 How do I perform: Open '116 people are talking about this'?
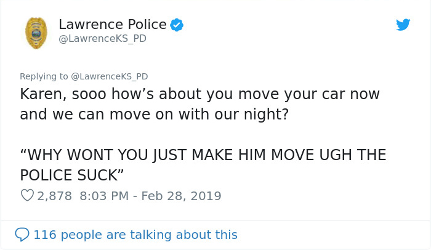click(135, 235)
